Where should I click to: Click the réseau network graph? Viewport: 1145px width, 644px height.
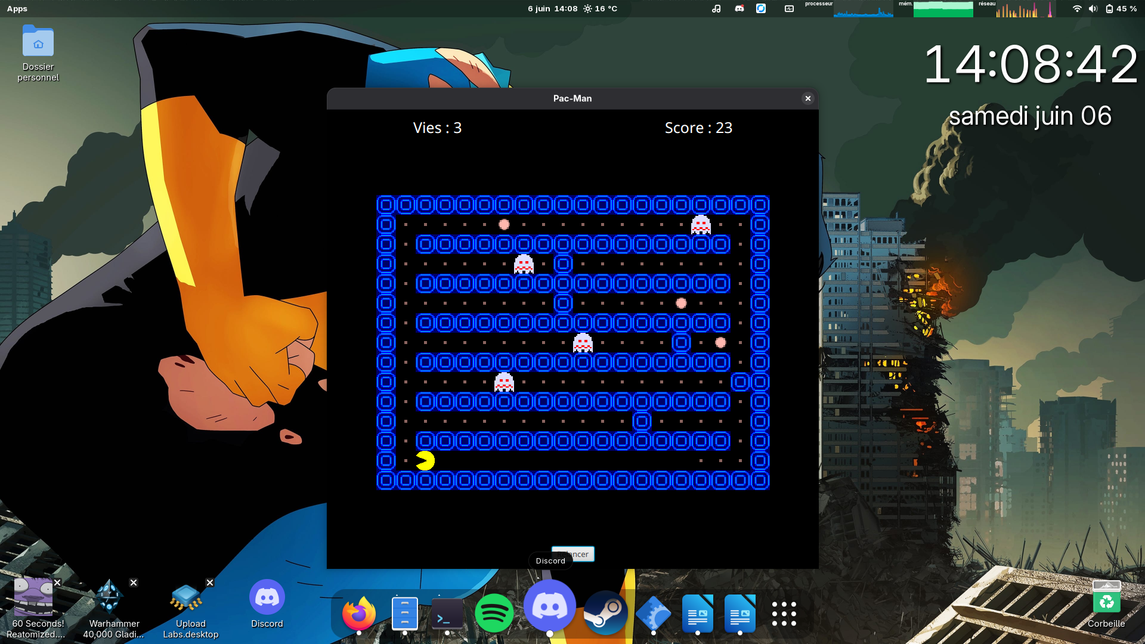tap(1025, 9)
